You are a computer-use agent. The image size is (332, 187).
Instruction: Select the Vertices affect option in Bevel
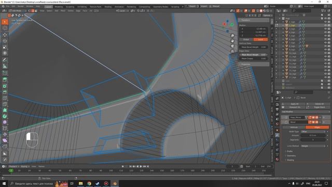[x=294, y=127]
